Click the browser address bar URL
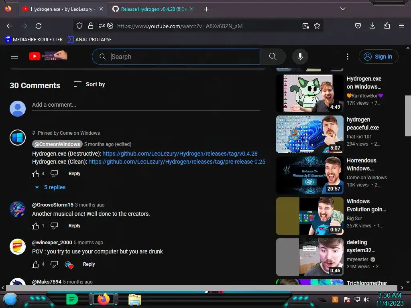The image size is (411, 308). pos(180,26)
